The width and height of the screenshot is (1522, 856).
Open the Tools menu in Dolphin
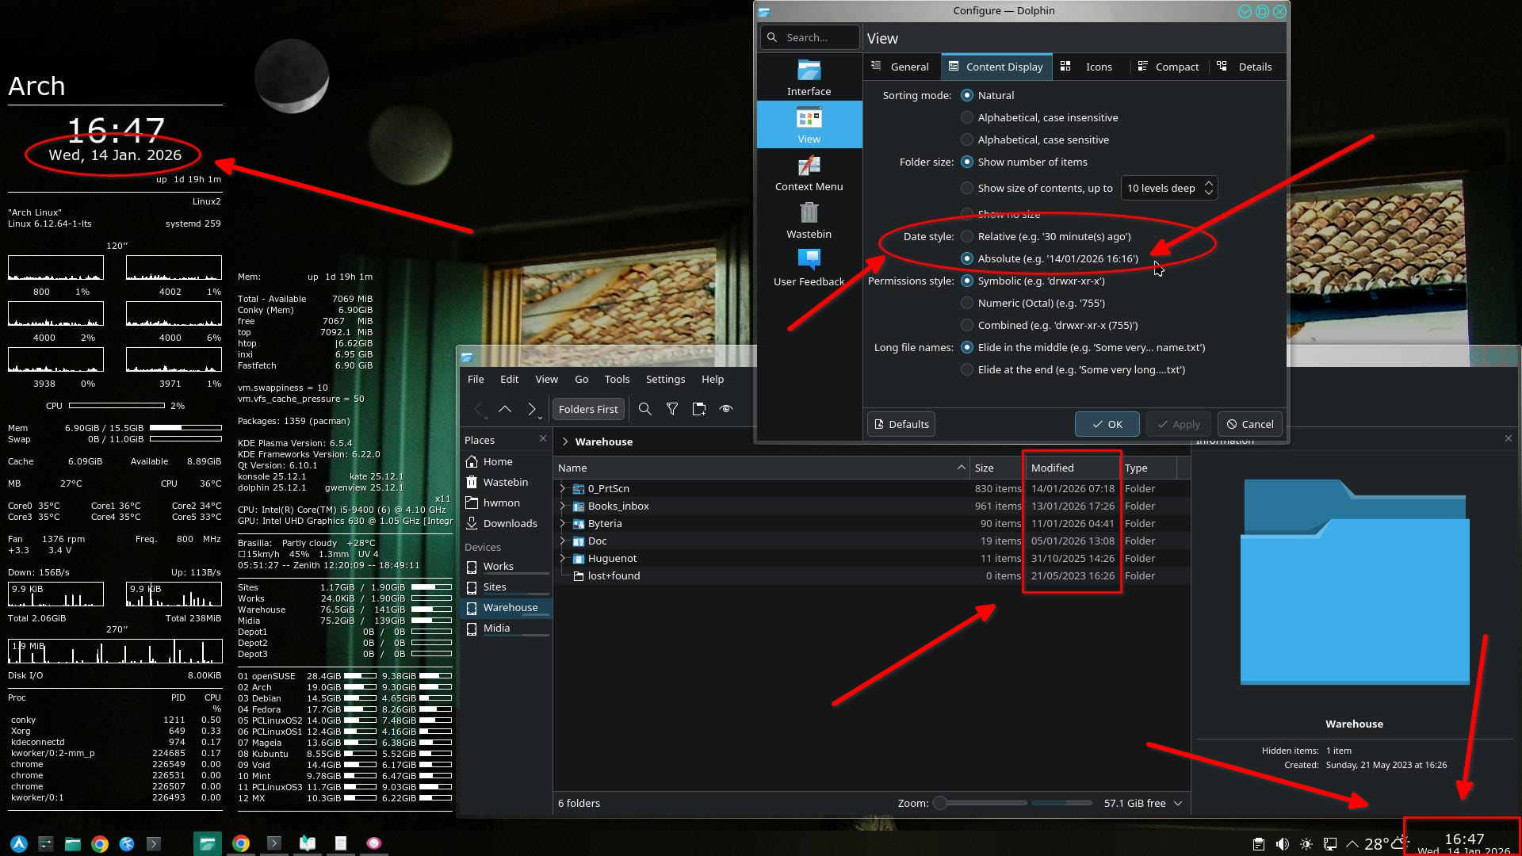(x=617, y=379)
